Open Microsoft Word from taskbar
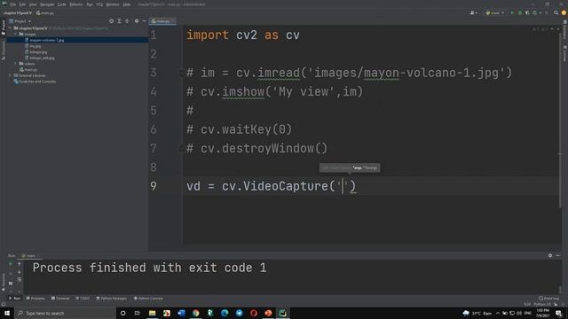The height and width of the screenshot is (319, 568). pos(181,313)
